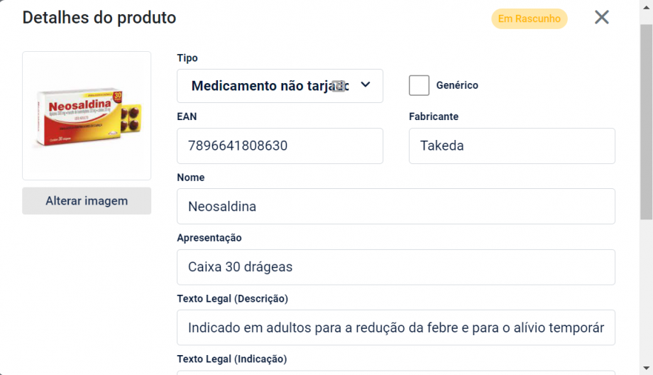Click the Fabricante label above Takeda
Screen dimensions: 653x375
tap(434, 116)
